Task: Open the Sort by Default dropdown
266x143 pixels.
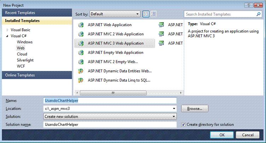Action: [x=115, y=14]
